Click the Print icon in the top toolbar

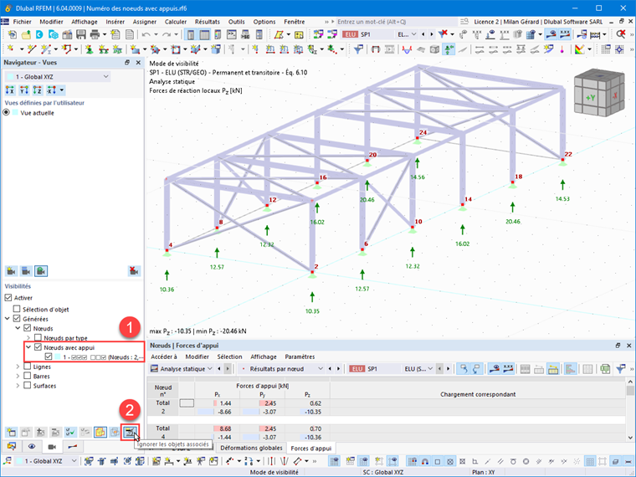pyautogui.click(x=95, y=34)
